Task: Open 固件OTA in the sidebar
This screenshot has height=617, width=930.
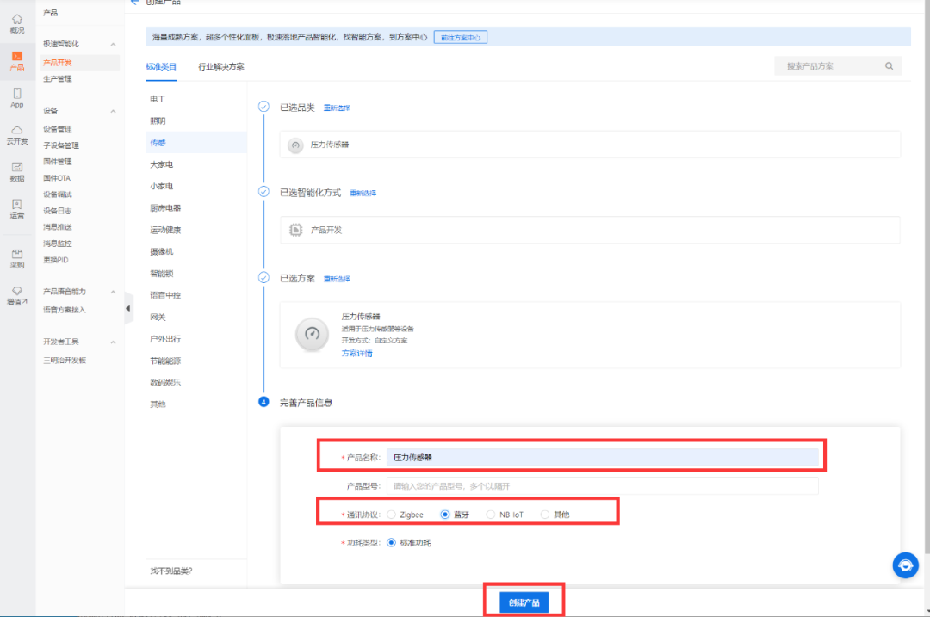Action: (57, 178)
